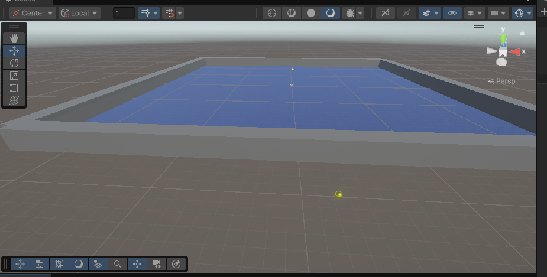Click the plus icon at top right
This screenshot has width=547, height=277.
click(x=543, y=12)
